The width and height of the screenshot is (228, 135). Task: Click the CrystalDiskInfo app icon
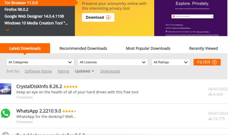pos(6,89)
